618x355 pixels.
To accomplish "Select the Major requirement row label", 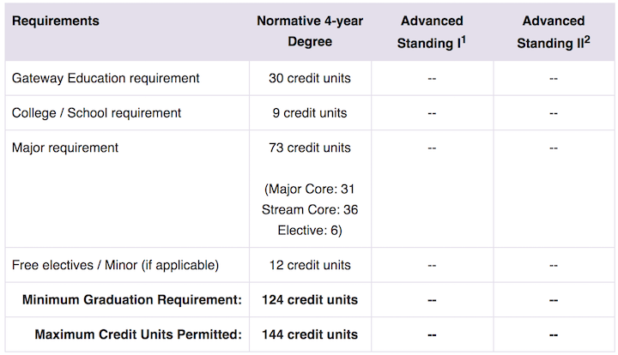I will [65, 147].
